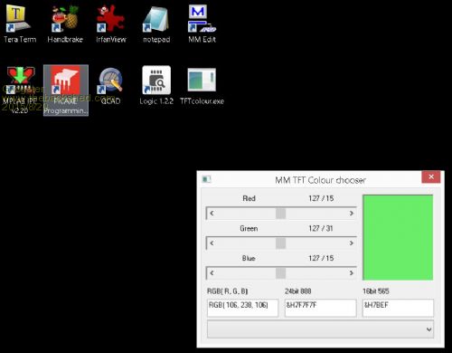Screen dimensions: 452x353
Task: Select the MPLAB IPE v2.20 icon
Action: 20,90
